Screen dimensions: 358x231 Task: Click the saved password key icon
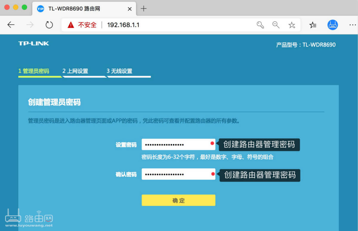pyautogui.click(x=260, y=25)
